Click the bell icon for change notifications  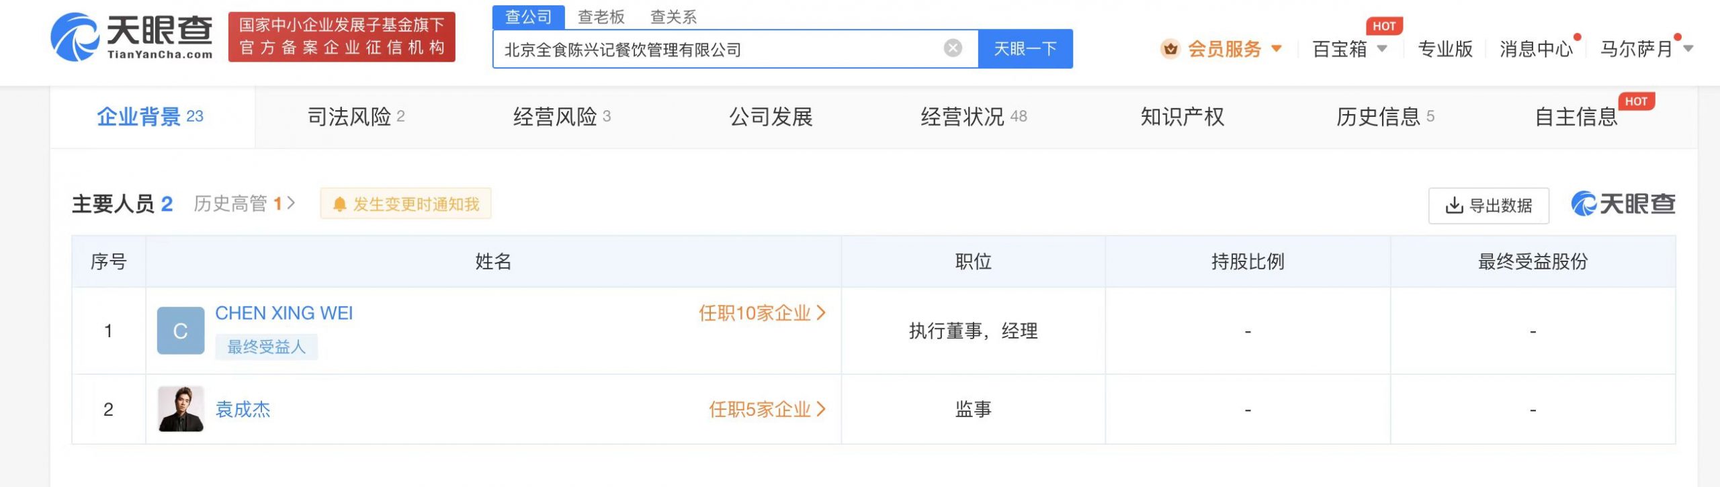340,204
